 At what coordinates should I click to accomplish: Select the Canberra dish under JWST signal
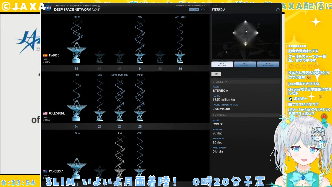coord(140,172)
